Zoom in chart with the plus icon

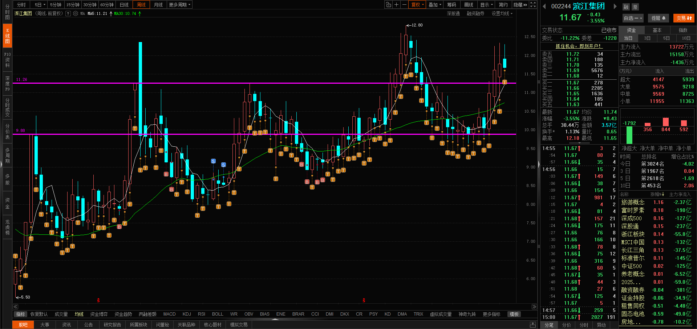(x=396, y=5)
